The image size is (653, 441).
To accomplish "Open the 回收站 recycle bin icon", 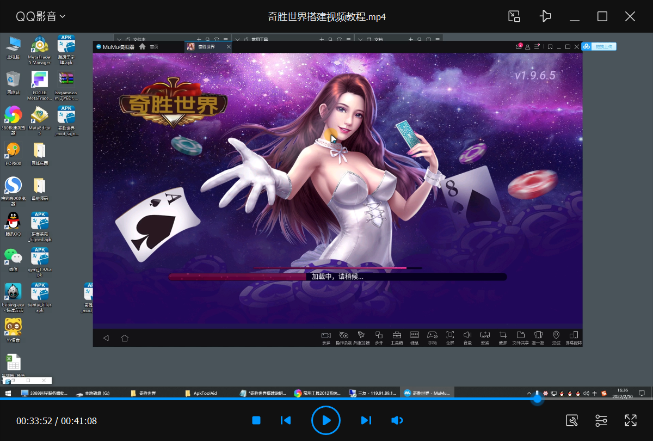I will point(13,83).
